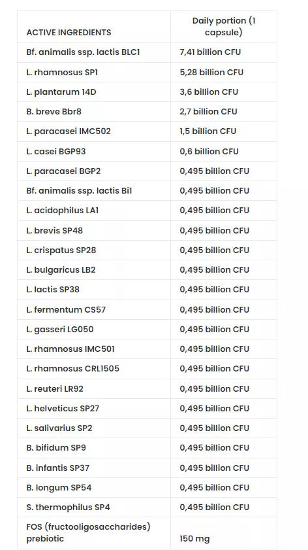This screenshot has width=308, height=550.
Task: Click the 5,28 billion CFU value
Action: tap(211, 72)
